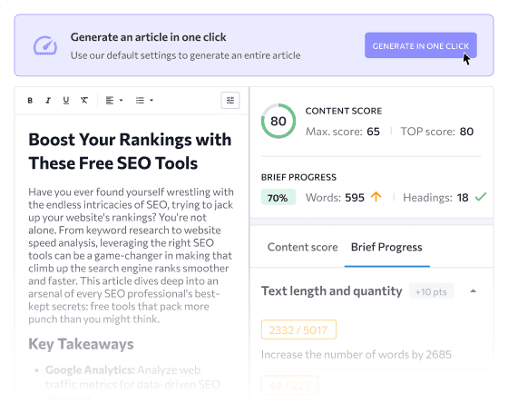Open the editor settings sliders icon

tap(230, 101)
